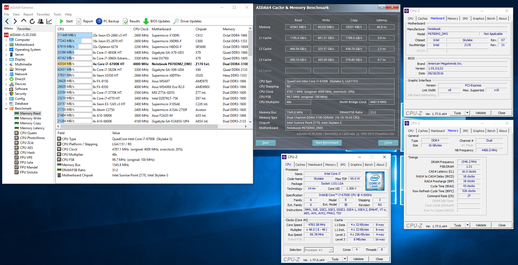
Task: Click the refresh icon in AIDA64 toolbar
Action: (32, 21)
